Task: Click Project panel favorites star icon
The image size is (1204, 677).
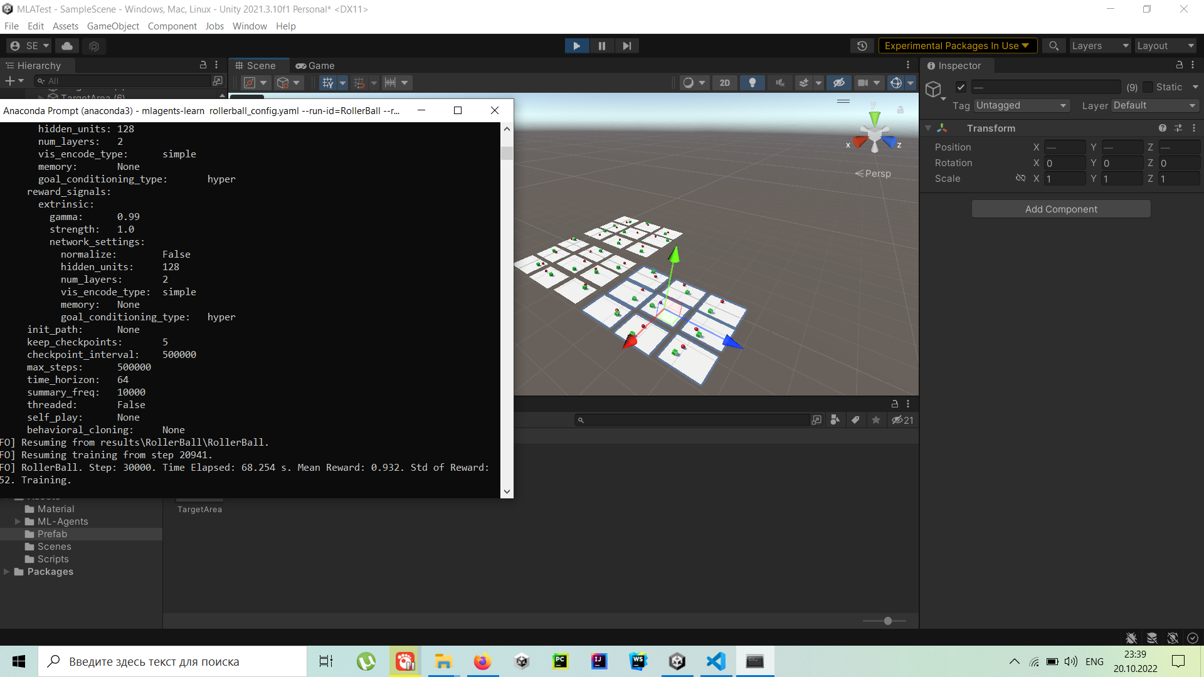Action: pyautogui.click(x=876, y=420)
